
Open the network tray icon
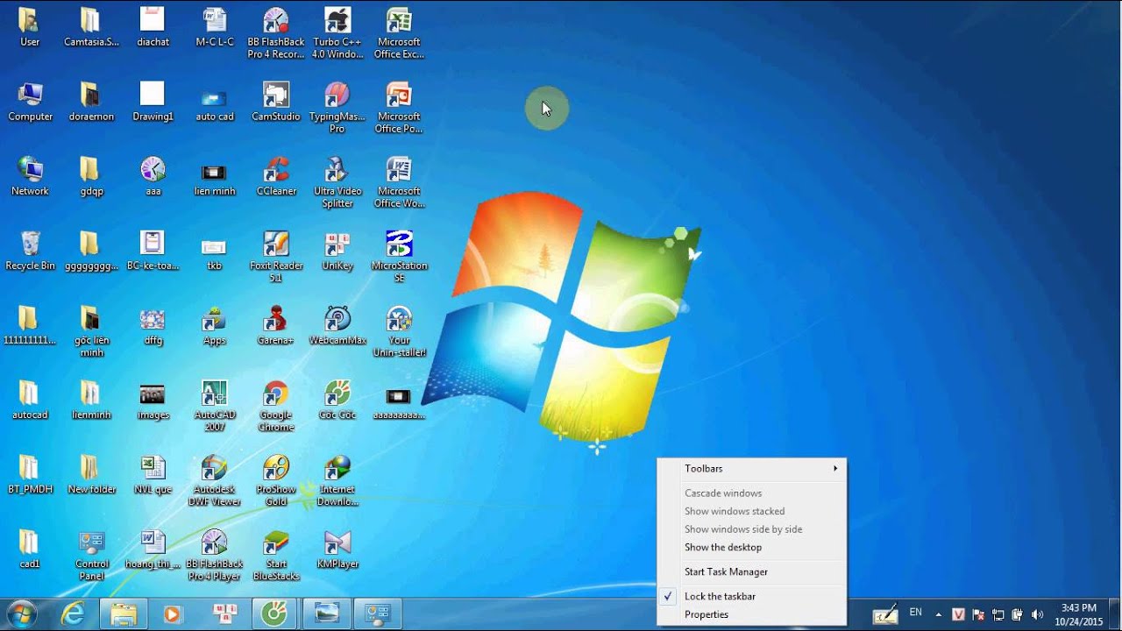[x=998, y=614]
